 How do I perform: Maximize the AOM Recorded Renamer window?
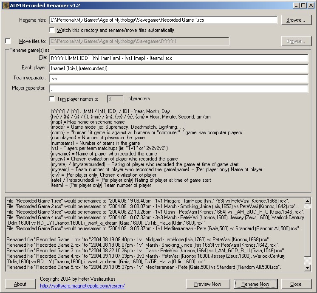(x=303, y=6)
